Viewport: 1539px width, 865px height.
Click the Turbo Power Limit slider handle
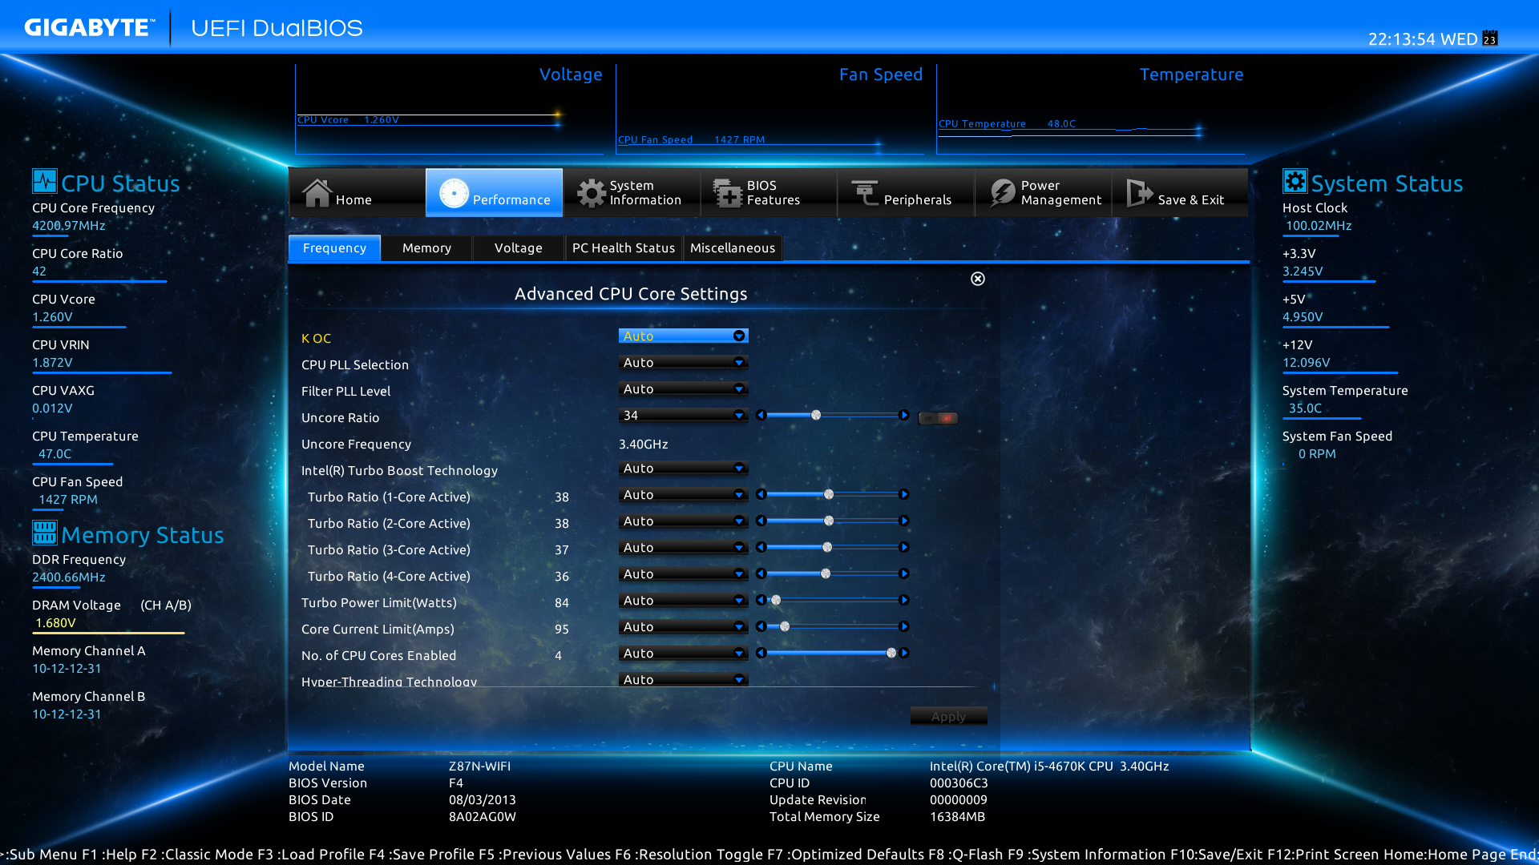[776, 600]
